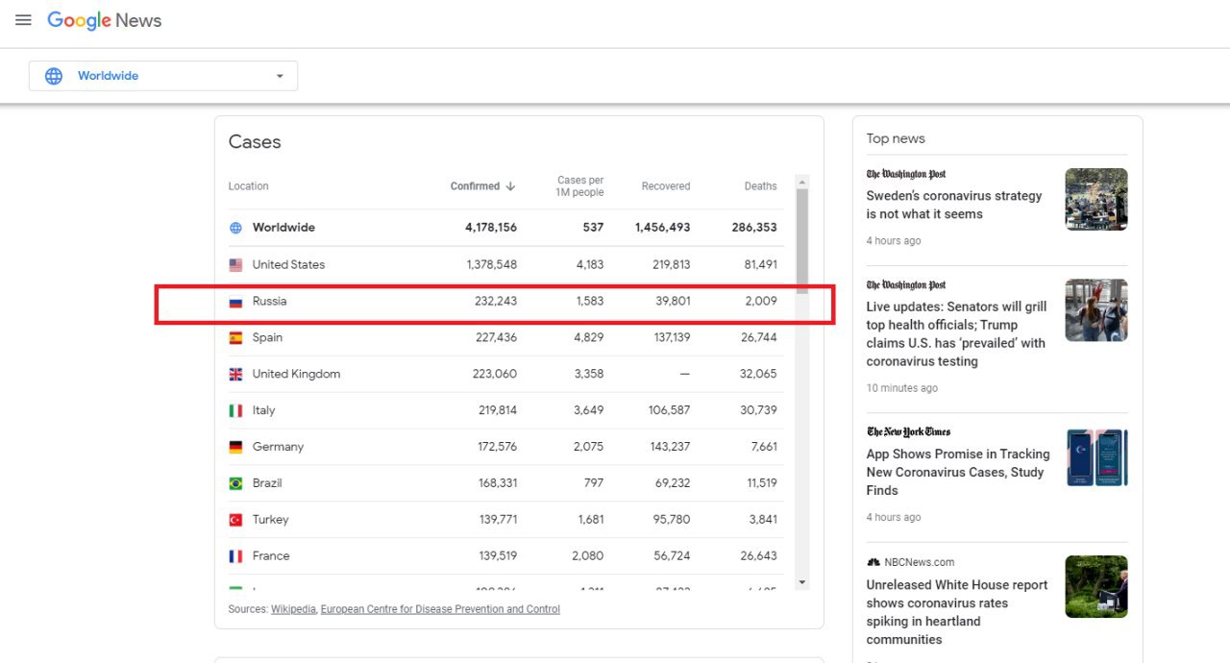Viewport: 1230px width, 663px height.
Task: Click the Confirmed column sort arrow
Action: (x=510, y=186)
